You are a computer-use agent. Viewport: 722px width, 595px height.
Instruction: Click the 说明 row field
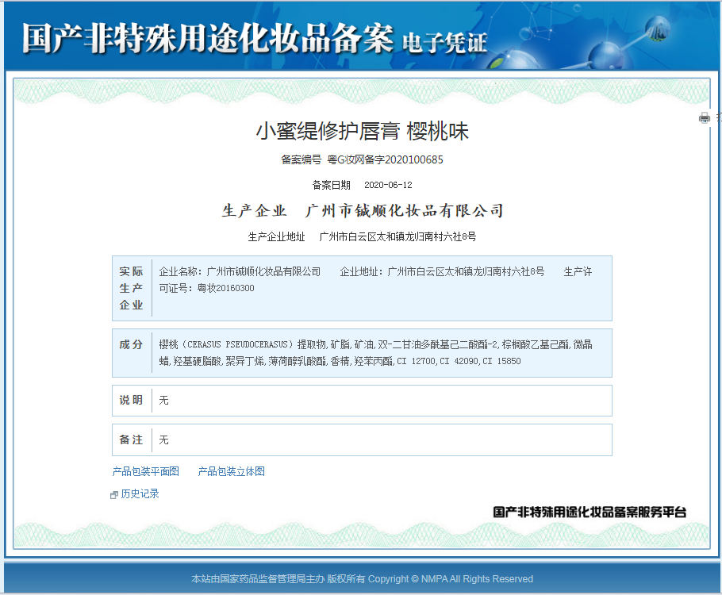[x=381, y=401]
